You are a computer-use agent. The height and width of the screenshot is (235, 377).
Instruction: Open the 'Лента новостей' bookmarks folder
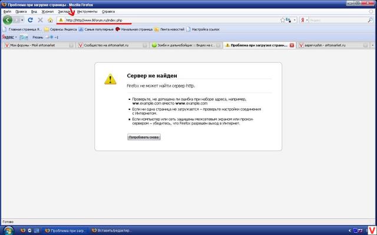pyautogui.click(x=169, y=29)
